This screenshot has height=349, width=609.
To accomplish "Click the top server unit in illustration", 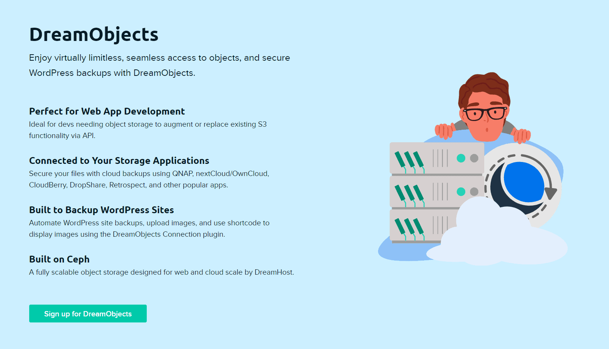I will pyautogui.click(x=436, y=158).
